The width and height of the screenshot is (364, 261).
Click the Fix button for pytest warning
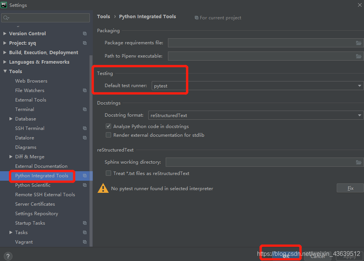click(350, 188)
